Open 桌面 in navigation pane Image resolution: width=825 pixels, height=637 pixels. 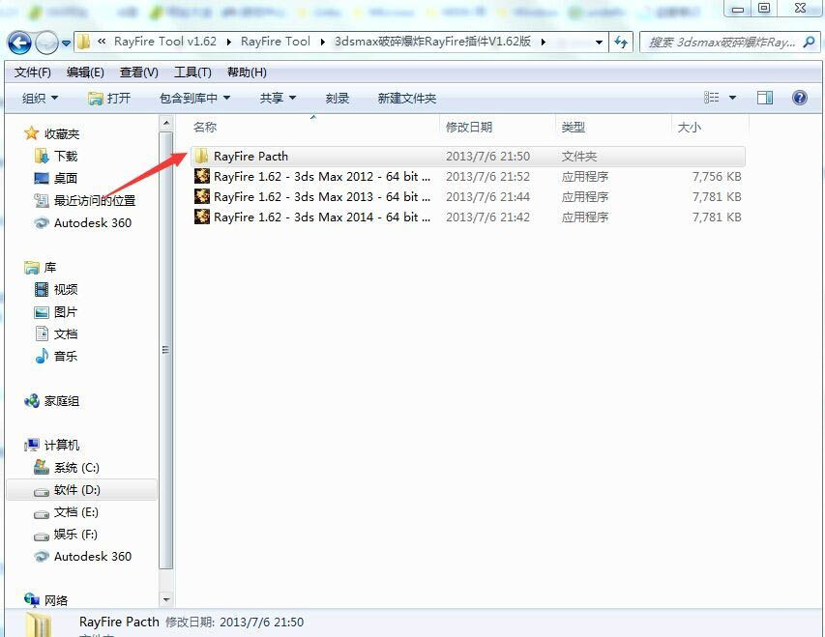pyautogui.click(x=65, y=178)
